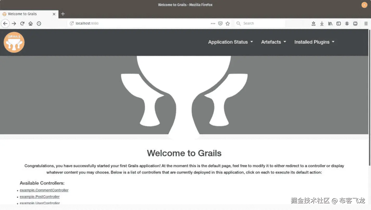The width and height of the screenshot is (371, 210).
Task: Open the Firefox home page
Action: [30, 23]
